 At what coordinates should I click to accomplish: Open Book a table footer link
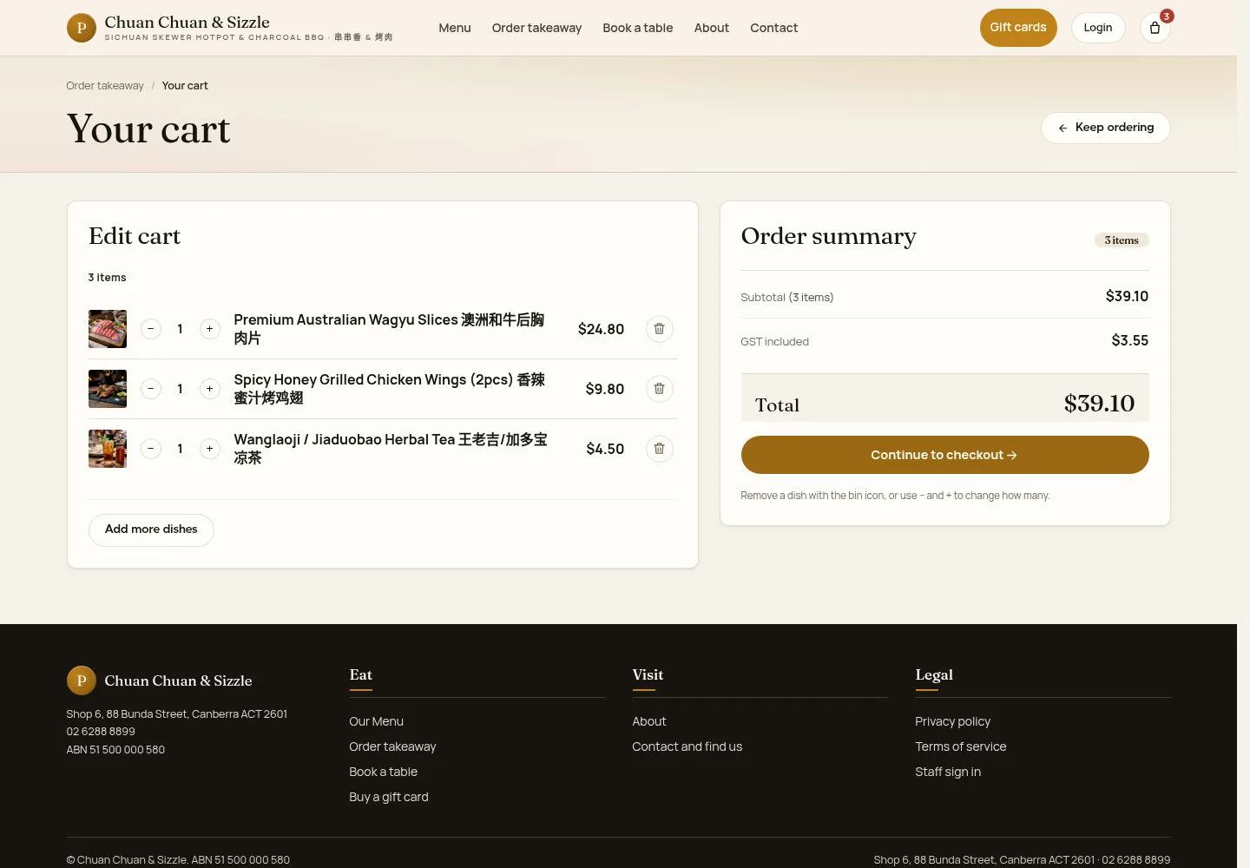point(383,772)
